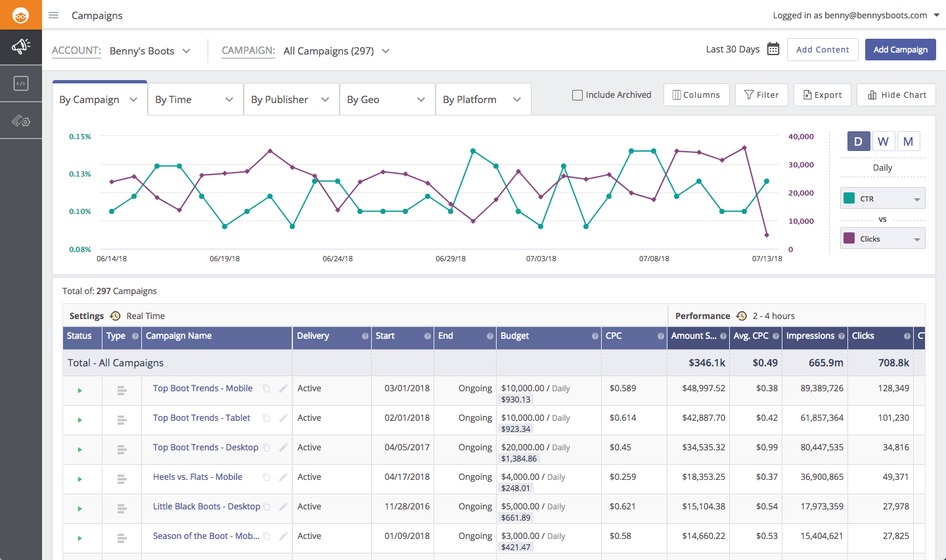The height and width of the screenshot is (560, 946).
Task: Edit Top Boot Trends - Mobile pencil icon
Action: click(283, 388)
